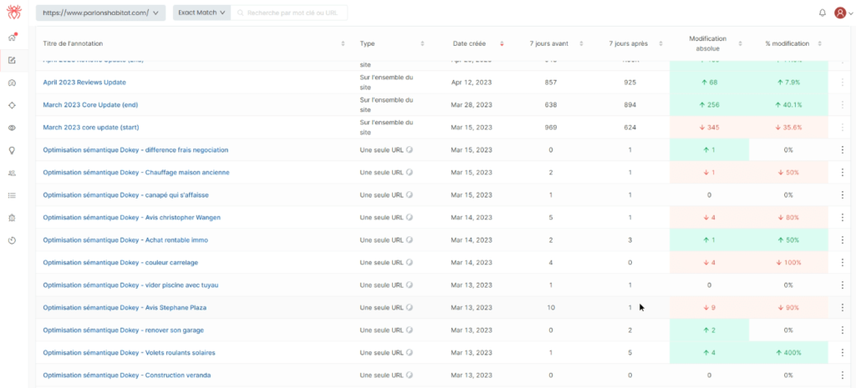This screenshot has height=388, width=856.
Task: Click the keyword or URL search field
Action: click(288, 13)
